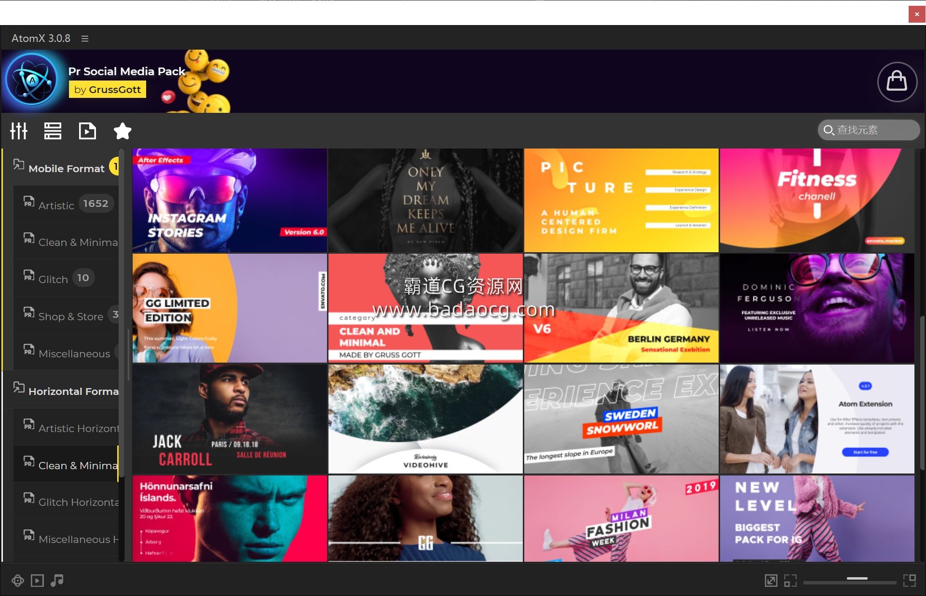
Task: Click the Pr icon beside Miscellaneous Horizontal
Action: [29, 535]
